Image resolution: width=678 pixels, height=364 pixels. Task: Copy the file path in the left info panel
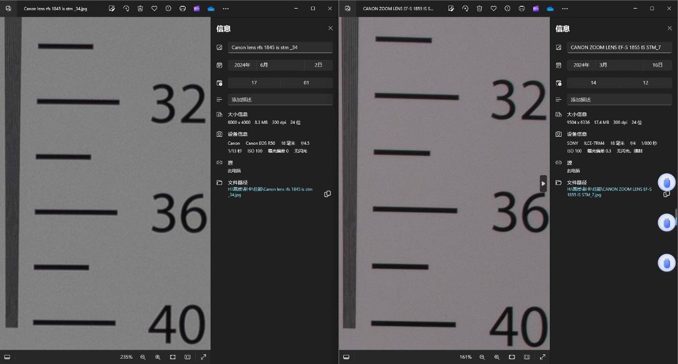[x=327, y=194]
